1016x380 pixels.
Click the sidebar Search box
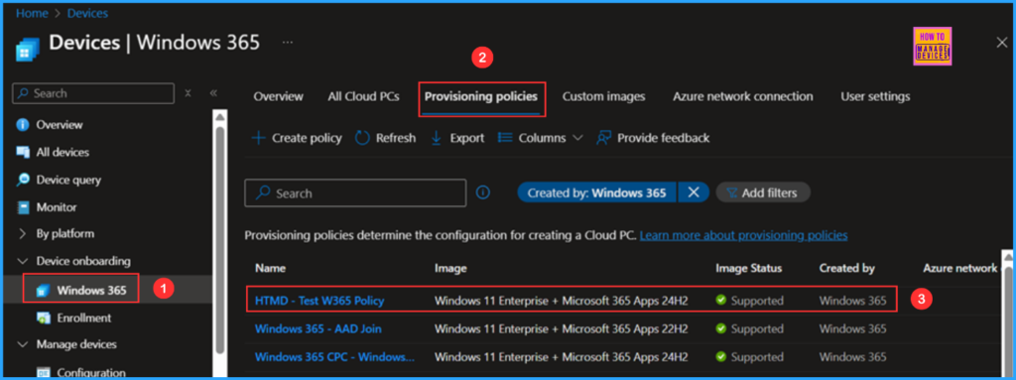pyautogui.click(x=93, y=93)
